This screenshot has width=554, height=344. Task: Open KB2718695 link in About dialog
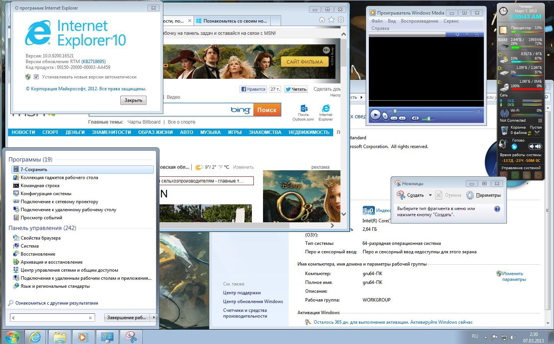(94, 62)
